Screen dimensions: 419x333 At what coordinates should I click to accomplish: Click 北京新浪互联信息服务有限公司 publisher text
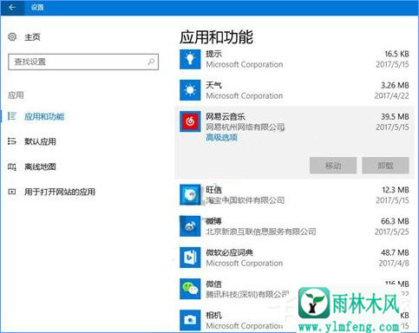pos(261,232)
